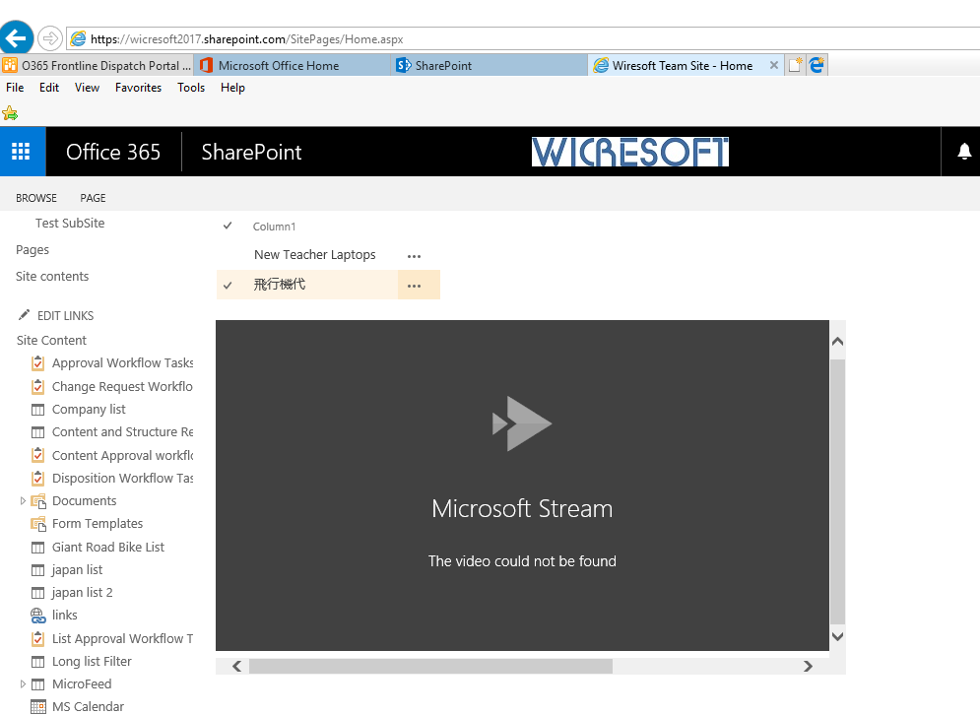Click EDIT LINKS
This screenshot has height=715, width=980.
coord(66,315)
